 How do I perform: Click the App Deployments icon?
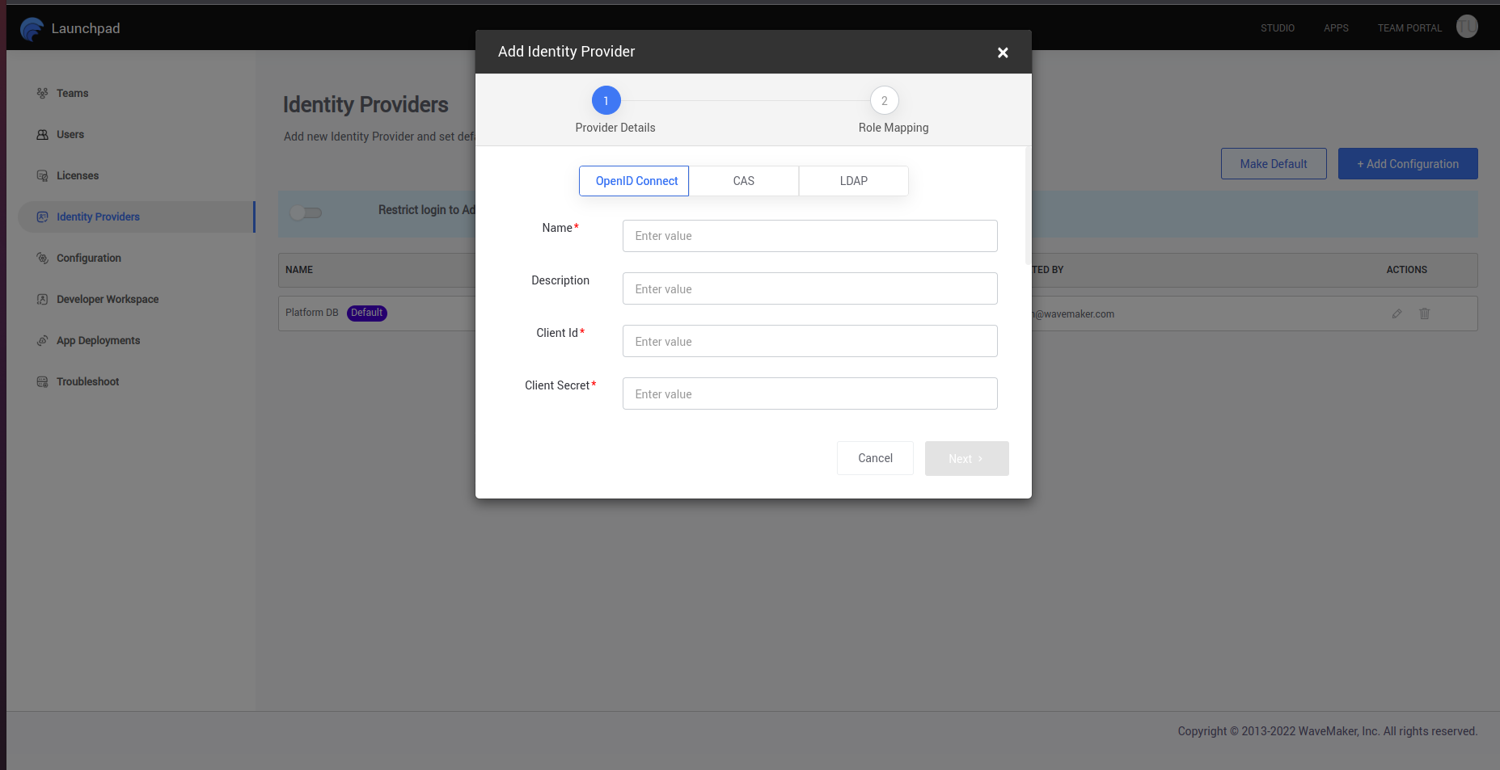(x=42, y=340)
